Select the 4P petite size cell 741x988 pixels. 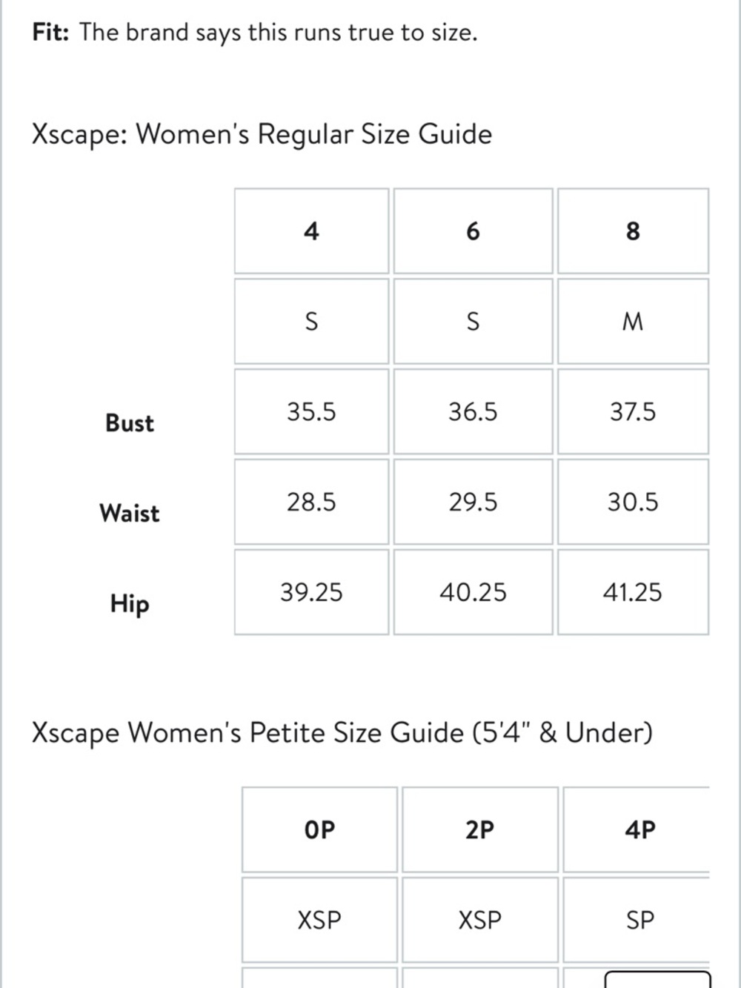pos(637,830)
